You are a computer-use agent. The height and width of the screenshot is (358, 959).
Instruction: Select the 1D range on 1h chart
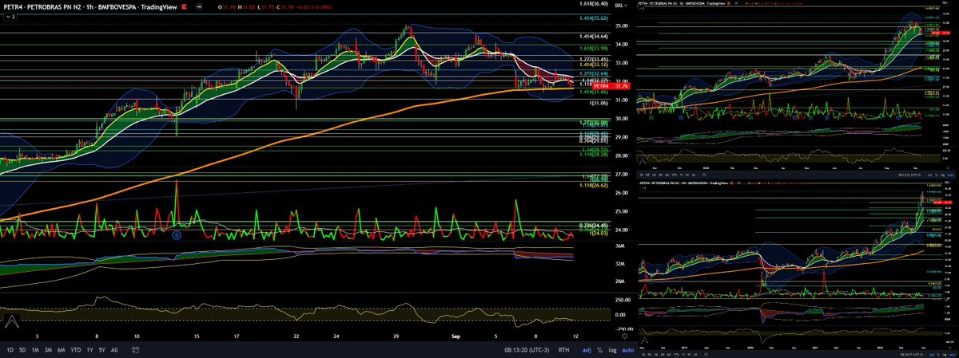point(10,349)
